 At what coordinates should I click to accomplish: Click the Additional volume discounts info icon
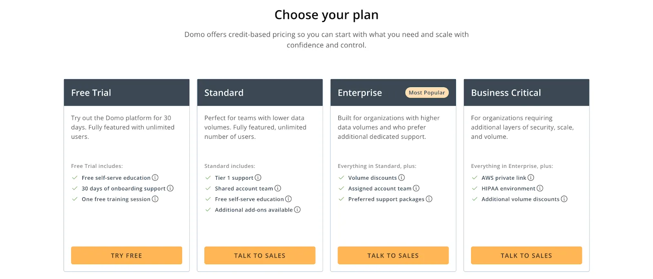pyautogui.click(x=565, y=199)
